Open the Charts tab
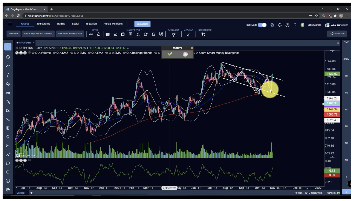Screen dimensions: 353x201 25,24
